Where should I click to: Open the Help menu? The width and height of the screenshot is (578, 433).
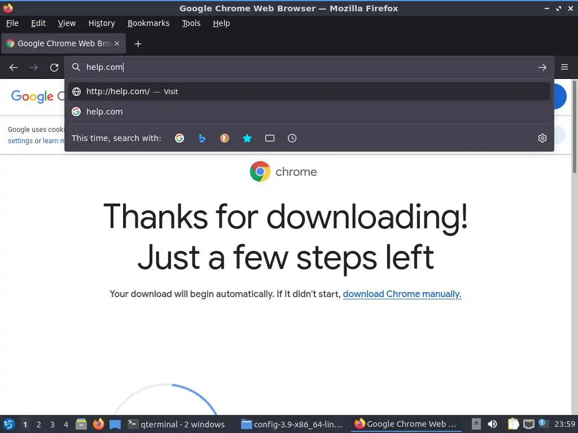[221, 23]
